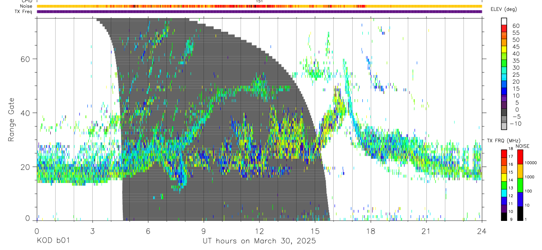Click the '25' value in ELEV legend
Image resolution: width=542 pixels, height=250 pixels.
(x=516, y=75)
